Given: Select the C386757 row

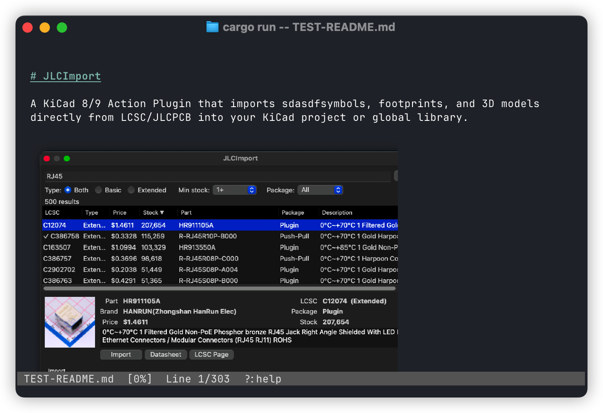Looking at the screenshot, I should (x=220, y=259).
